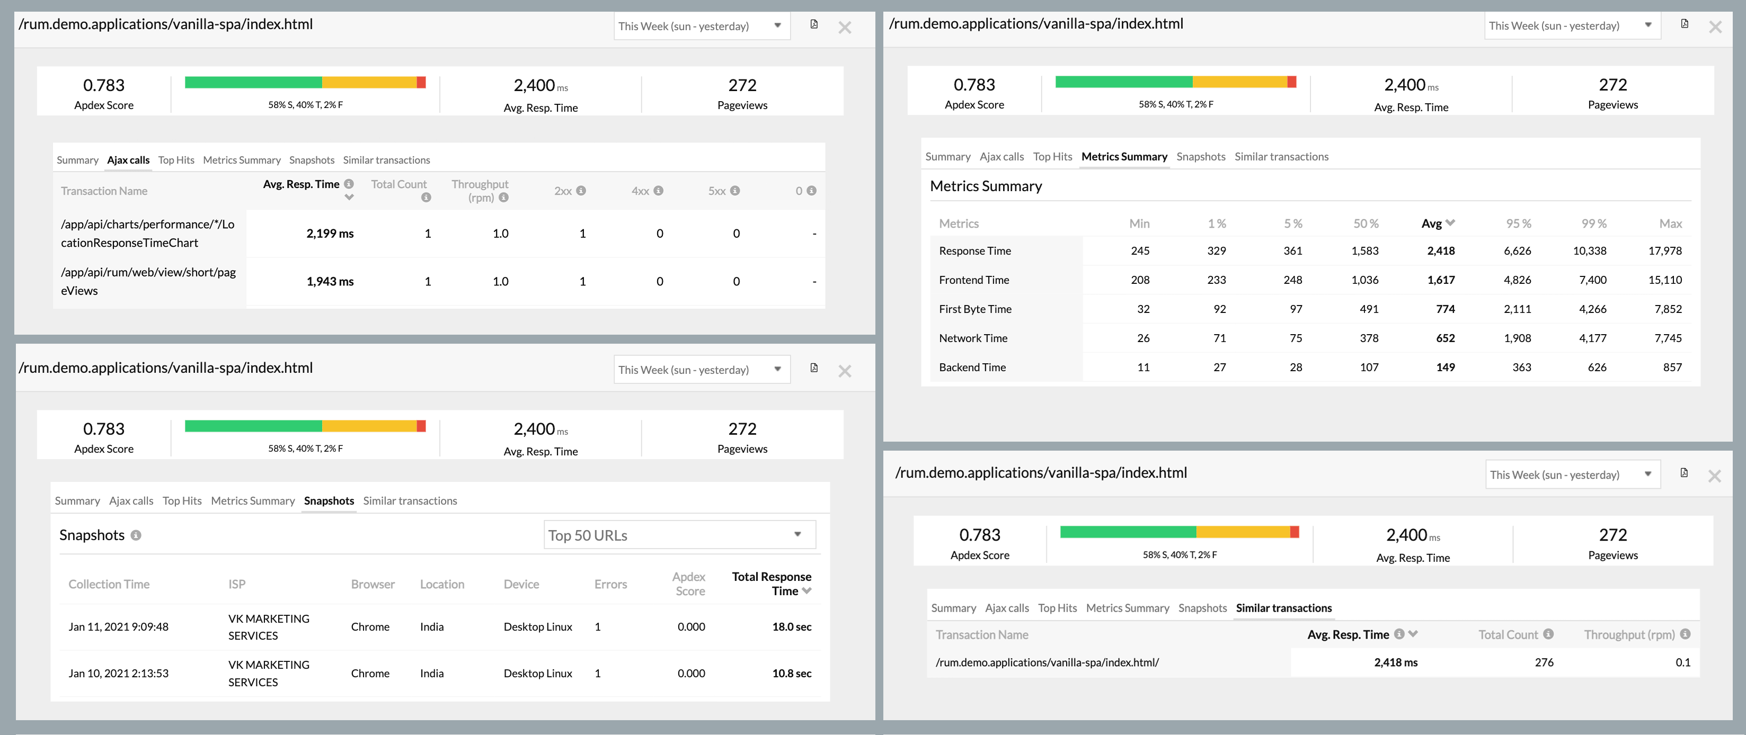Open the Top 50 URLs dropdown
This screenshot has width=1746, height=735.
click(679, 535)
